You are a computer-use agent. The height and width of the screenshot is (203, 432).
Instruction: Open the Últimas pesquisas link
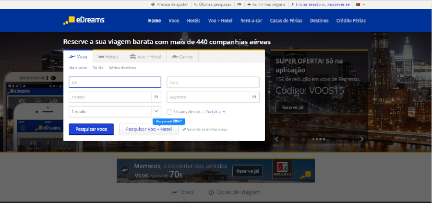[x=215, y=4]
